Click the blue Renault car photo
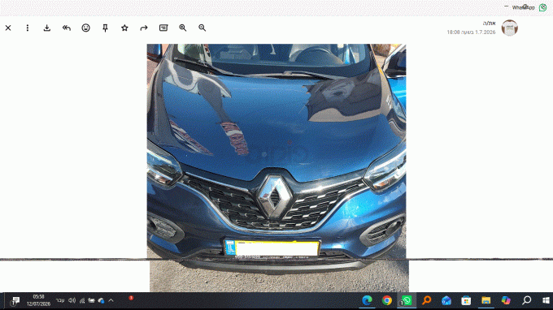This screenshot has height=310, width=553. point(276,151)
